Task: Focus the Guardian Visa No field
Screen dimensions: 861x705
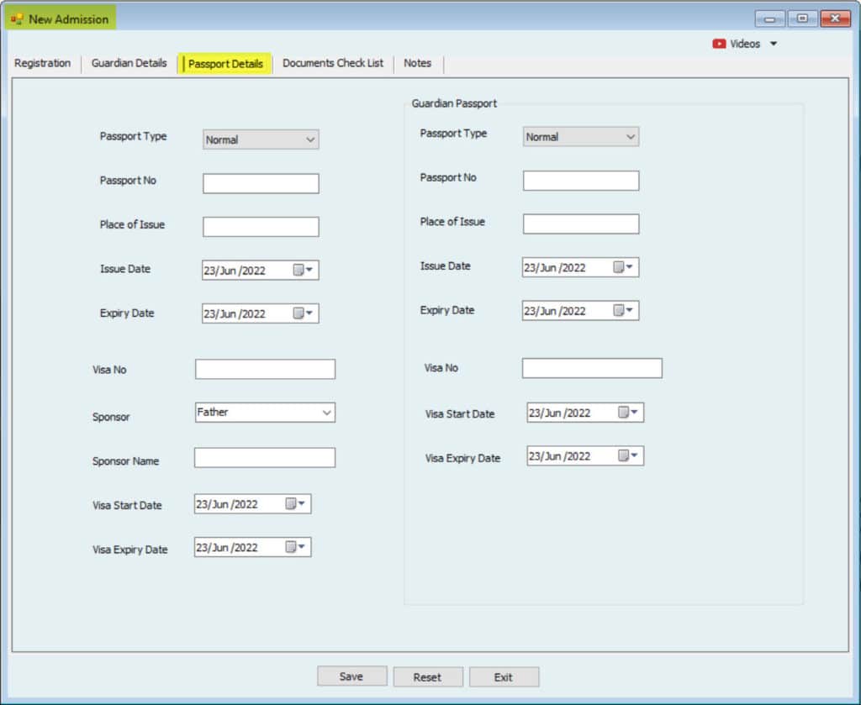Action: [x=592, y=367]
